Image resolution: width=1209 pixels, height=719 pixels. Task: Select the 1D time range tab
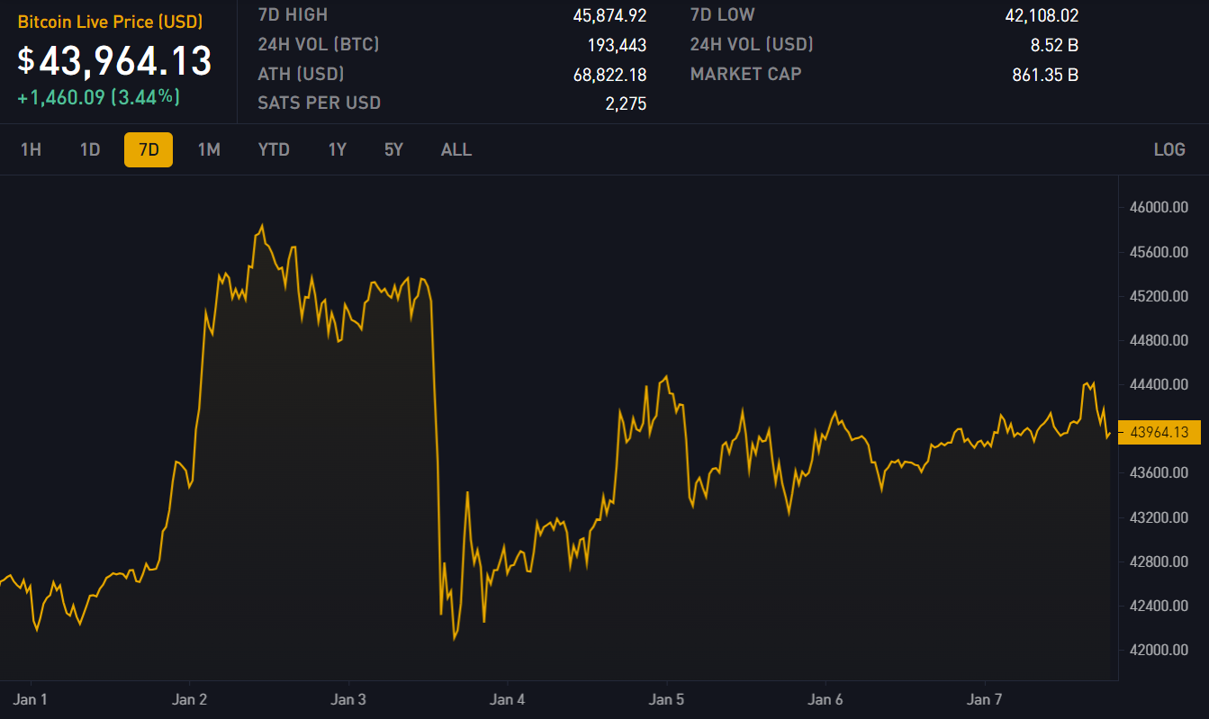(90, 150)
